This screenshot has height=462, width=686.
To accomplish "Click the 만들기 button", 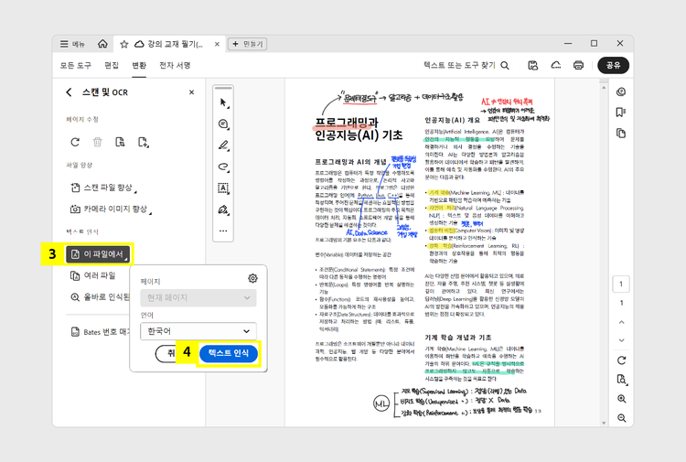I will [x=247, y=44].
